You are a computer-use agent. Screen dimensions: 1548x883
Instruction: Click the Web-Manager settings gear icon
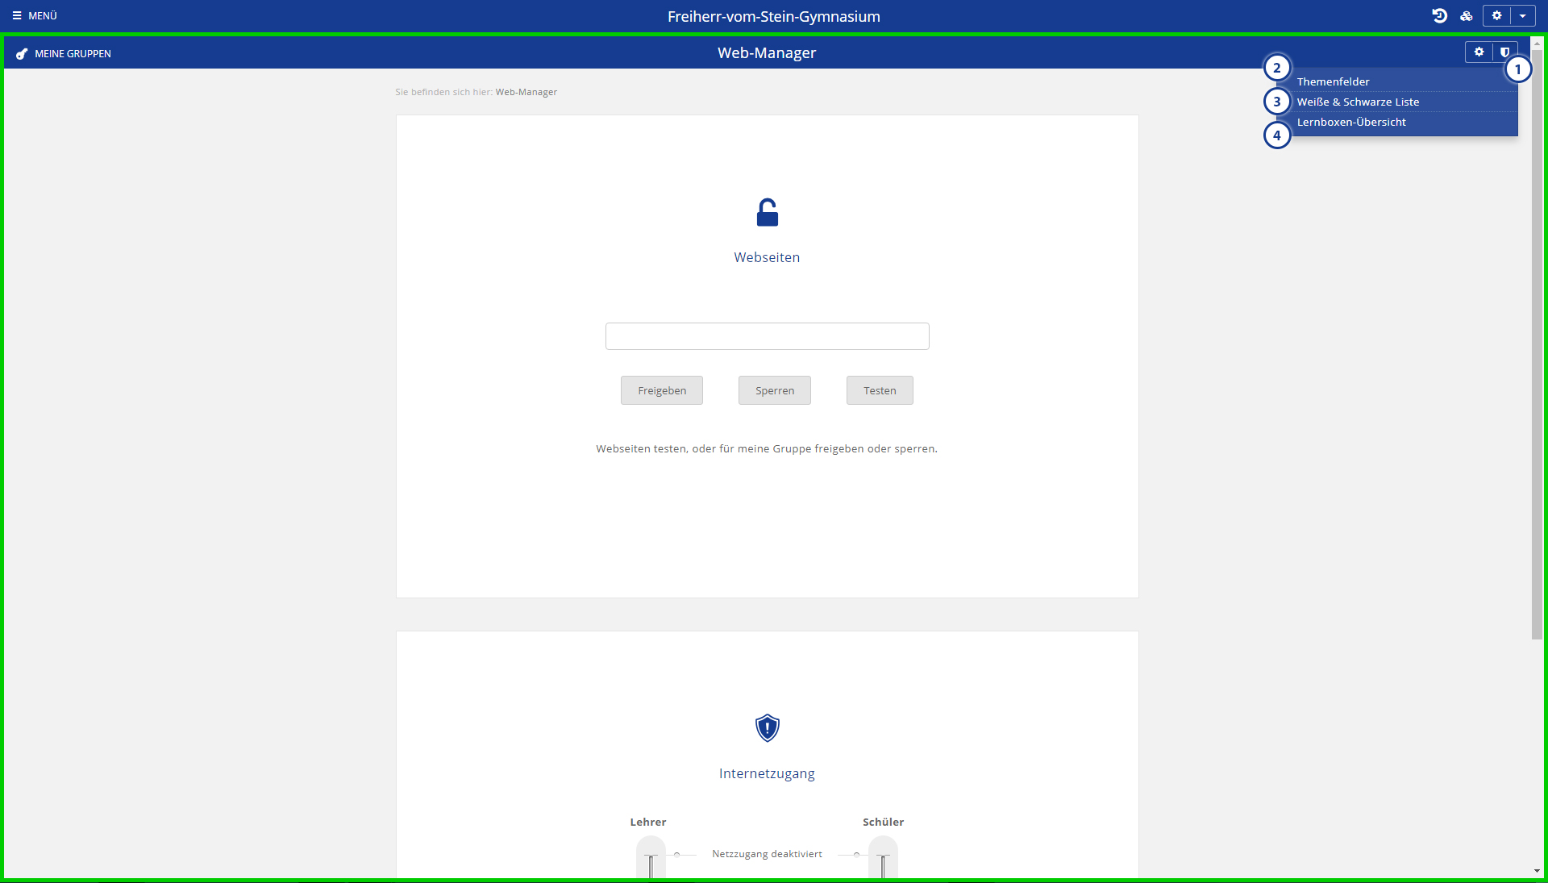click(1479, 52)
